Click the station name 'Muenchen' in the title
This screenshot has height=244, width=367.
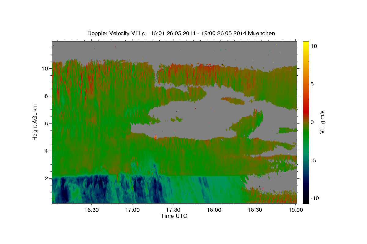(262, 33)
